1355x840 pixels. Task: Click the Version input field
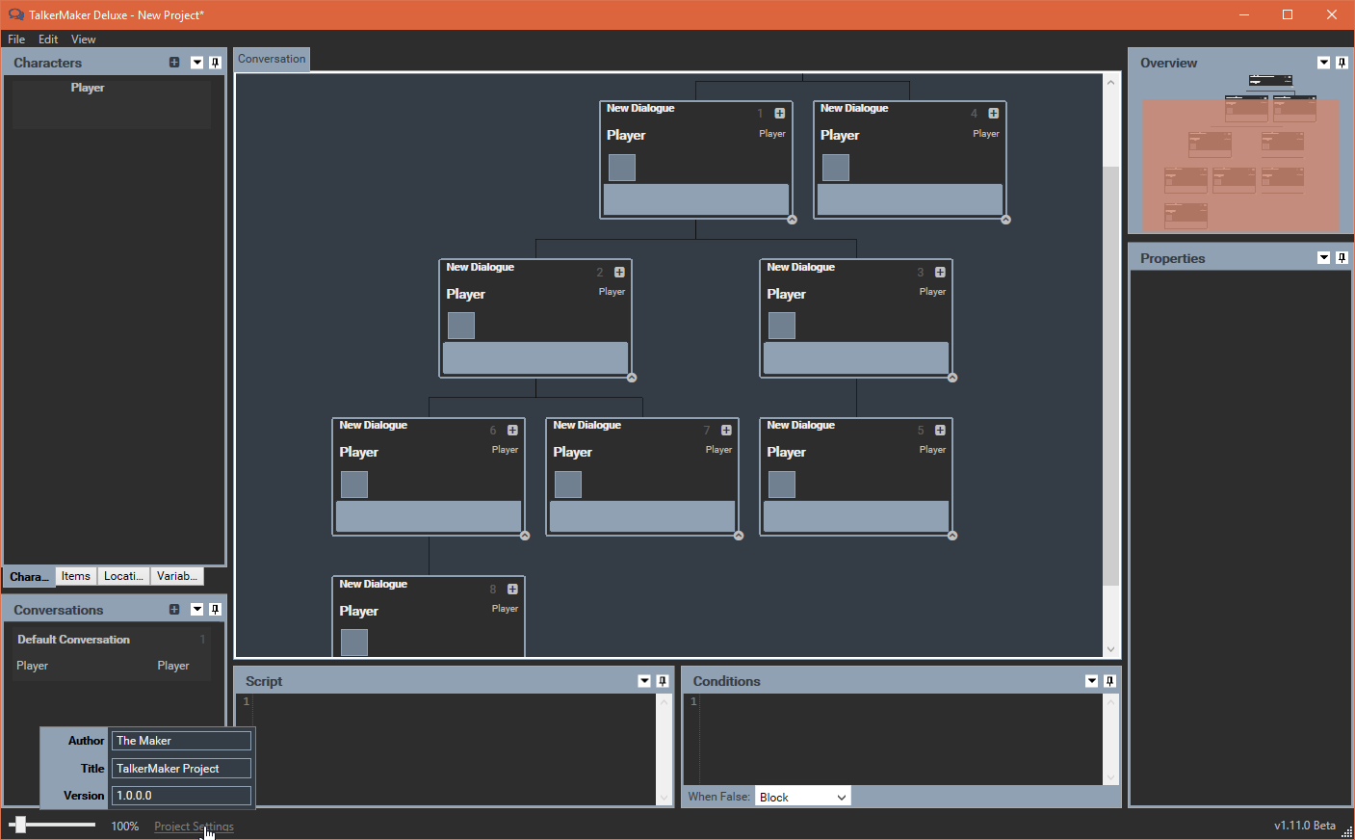pyautogui.click(x=182, y=796)
